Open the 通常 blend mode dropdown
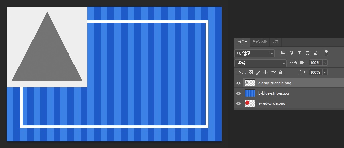Viewport: 344px width, 148px height. (260, 63)
